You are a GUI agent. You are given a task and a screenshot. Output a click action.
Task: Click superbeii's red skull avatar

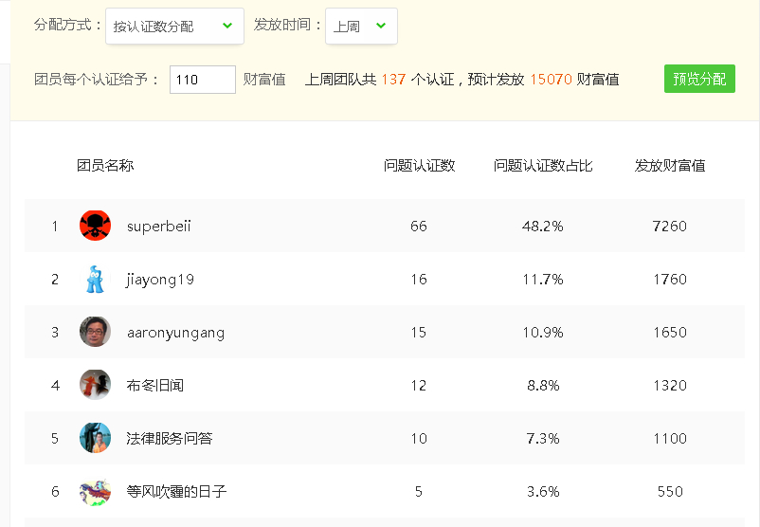[95, 226]
